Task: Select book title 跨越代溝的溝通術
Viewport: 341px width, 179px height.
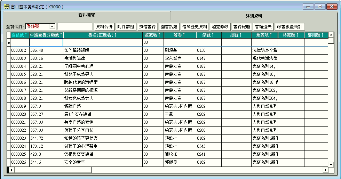Action: (x=81, y=82)
